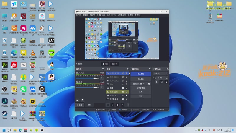Switch to the 场景 tab
The image size is (236, 133).
point(89,105)
